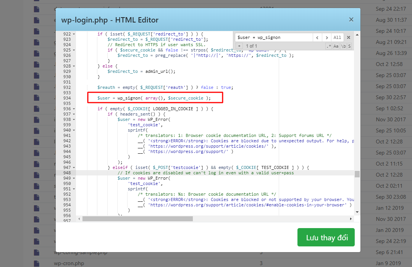Click the Nov 30 2017 date beside line 938
Image resolution: width=412 pixels, height=267 pixels.
[x=391, y=119]
